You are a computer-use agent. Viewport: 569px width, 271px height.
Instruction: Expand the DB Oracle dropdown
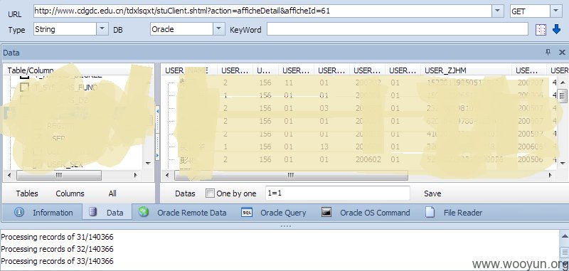pos(219,29)
